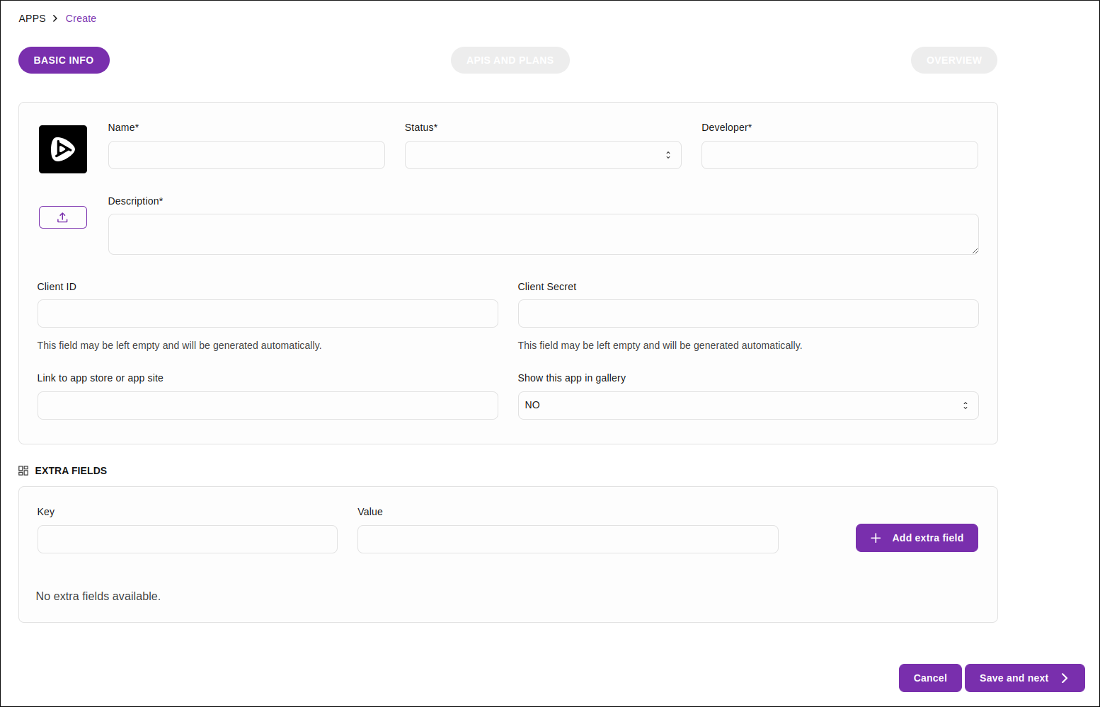Click the plus icon on Add extra field

[x=876, y=538]
